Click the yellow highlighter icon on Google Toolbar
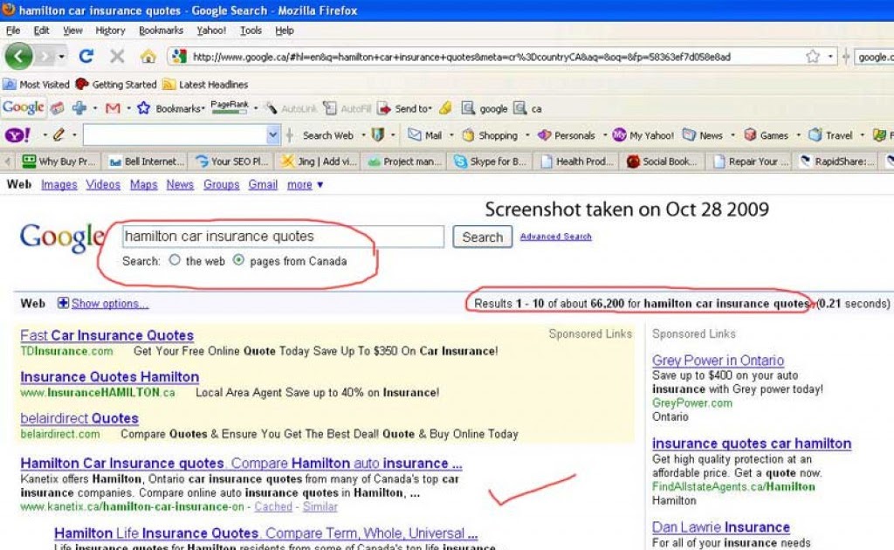The image size is (894, 550). point(446,107)
